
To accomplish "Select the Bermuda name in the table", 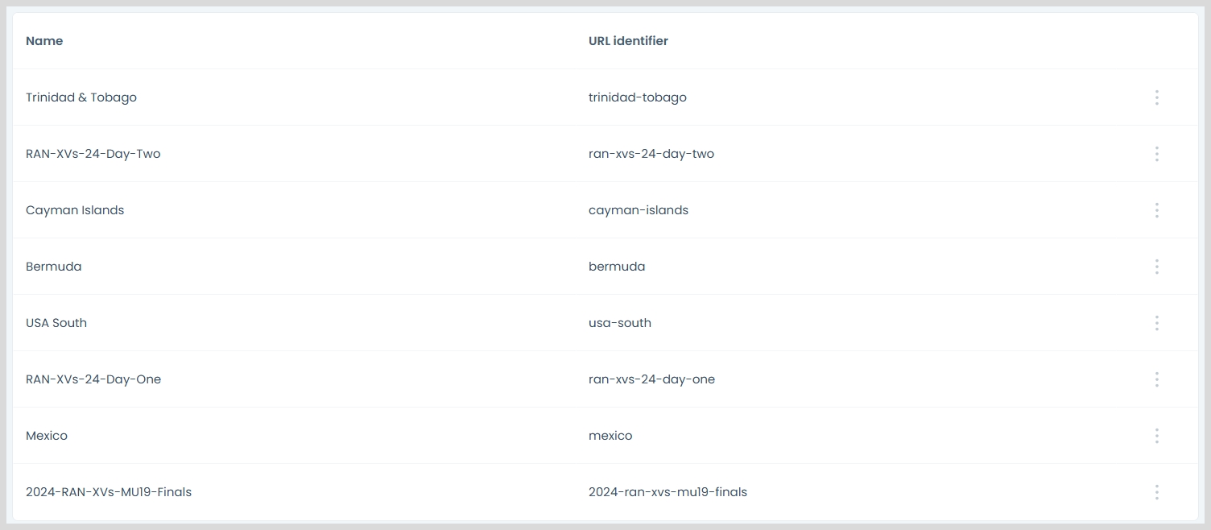I will coord(54,267).
